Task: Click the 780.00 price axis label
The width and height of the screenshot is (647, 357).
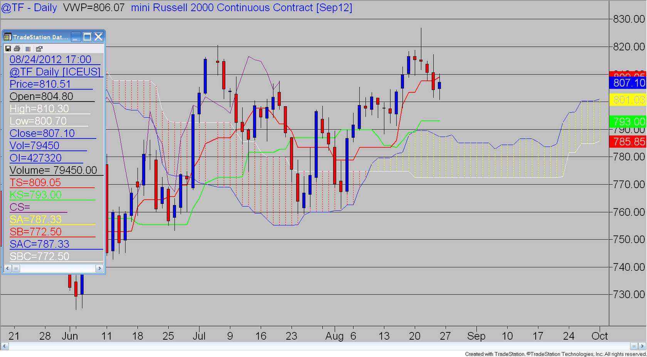Action: 629,157
